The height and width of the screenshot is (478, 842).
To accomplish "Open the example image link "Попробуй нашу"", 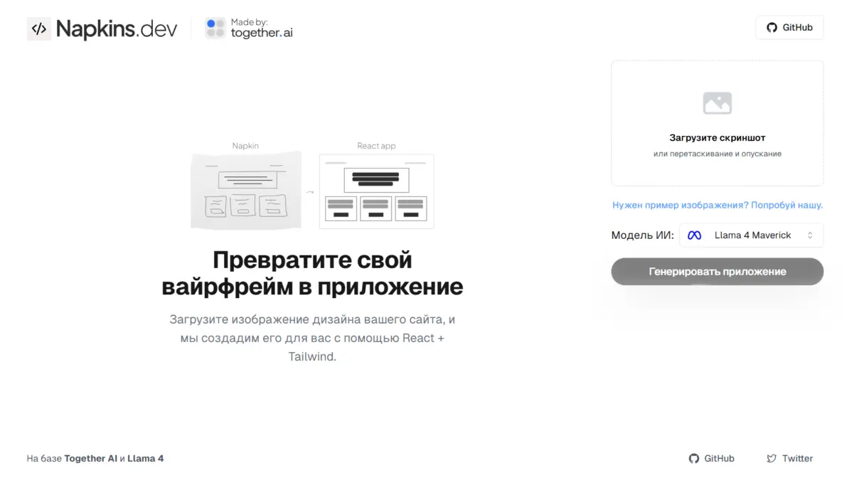I will [787, 205].
